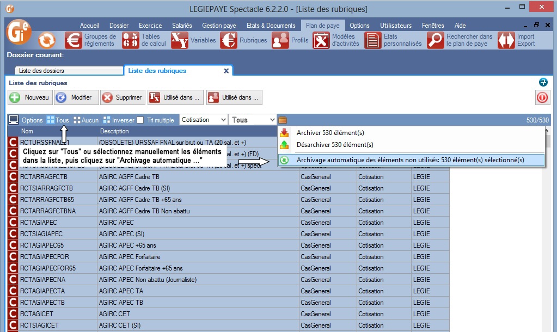The image size is (557, 332).
Task: Open the Variables XY icon
Action: pyautogui.click(x=179, y=40)
